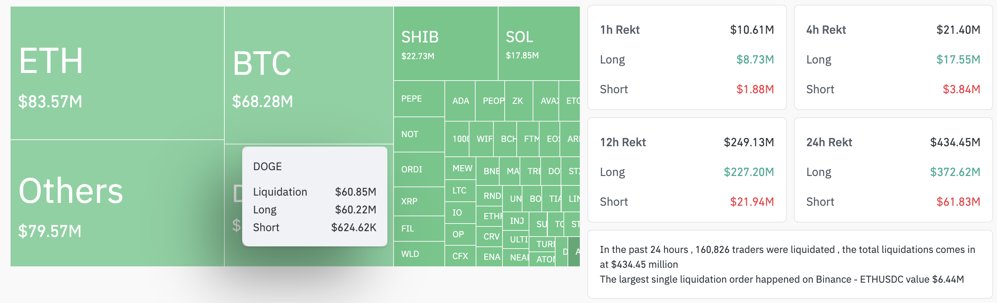Click the PEPE heatmap cell
Viewport: 997px width, 303px height.
[419, 99]
